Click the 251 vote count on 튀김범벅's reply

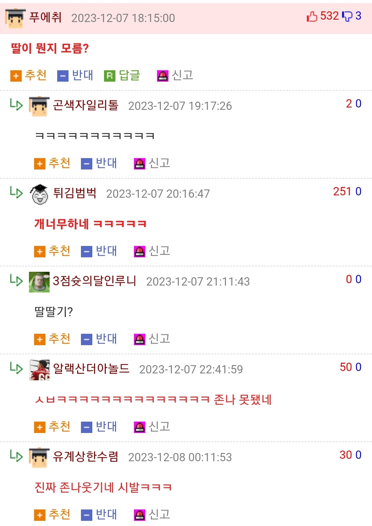tap(342, 191)
